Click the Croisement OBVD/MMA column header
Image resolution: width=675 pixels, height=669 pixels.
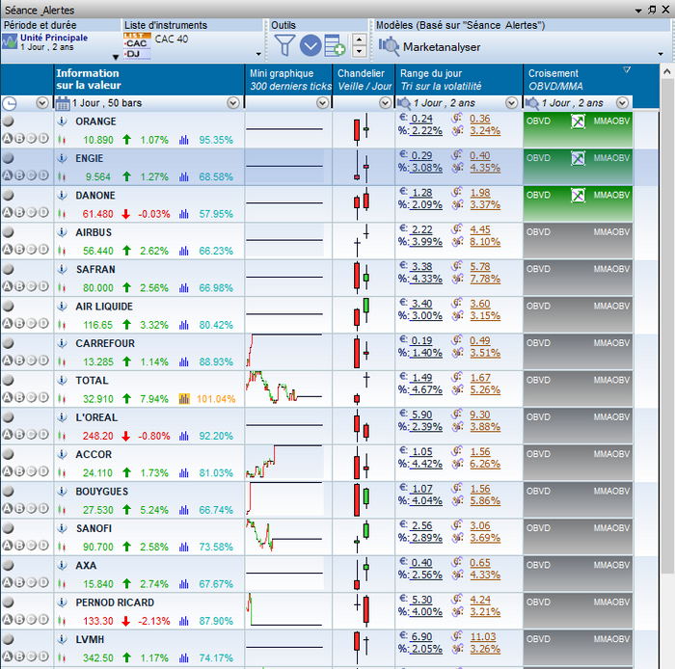[x=579, y=80]
